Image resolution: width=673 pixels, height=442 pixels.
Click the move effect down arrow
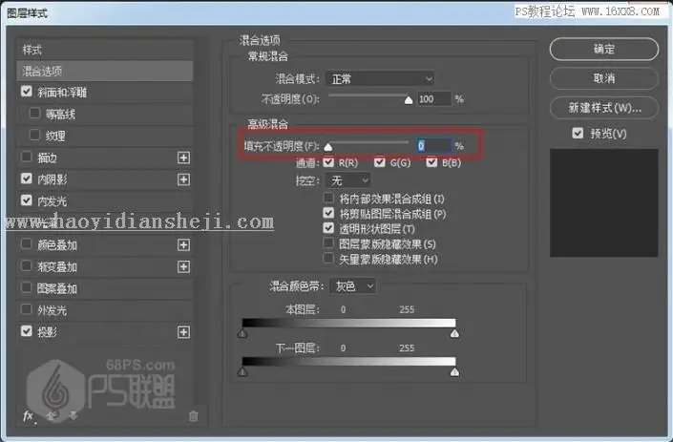[73, 416]
